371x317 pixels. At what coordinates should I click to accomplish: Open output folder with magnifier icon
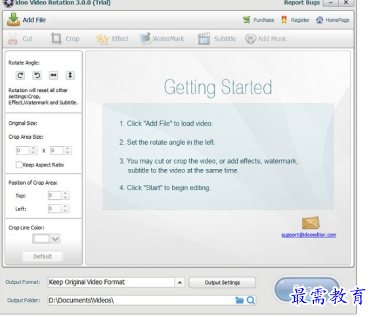pyautogui.click(x=251, y=300)
